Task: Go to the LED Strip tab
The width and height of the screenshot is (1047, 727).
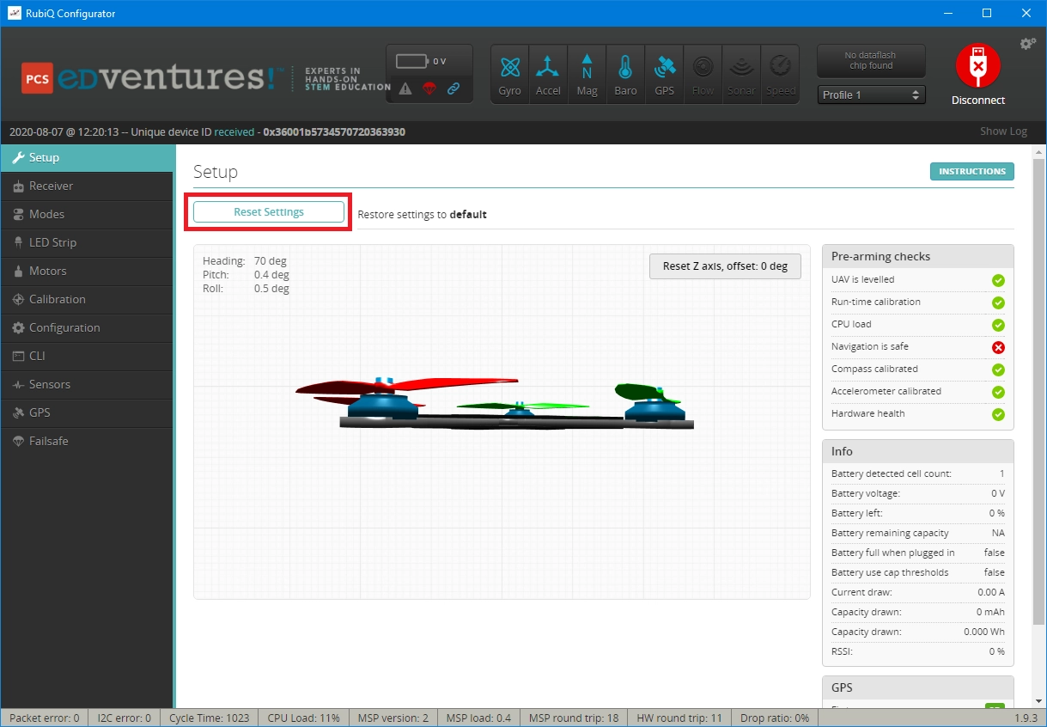Action: (x=87, y=242)
